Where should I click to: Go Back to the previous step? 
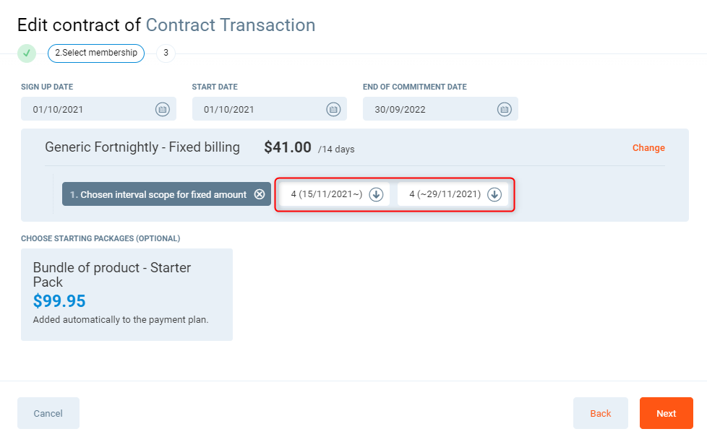pyautogui.click(x=601, y=413)
